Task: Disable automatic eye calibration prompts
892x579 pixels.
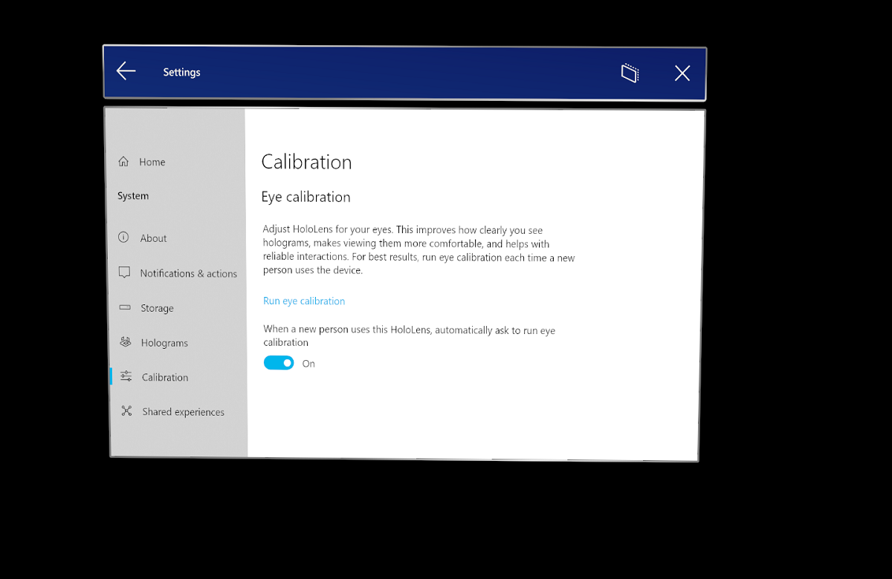Action: (279, 362)
